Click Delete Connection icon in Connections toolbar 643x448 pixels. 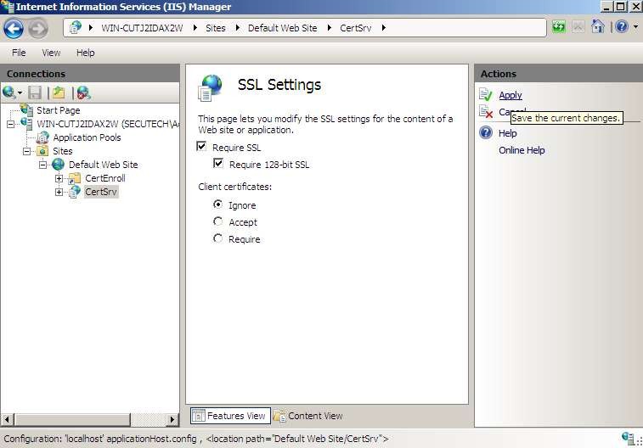83,93
